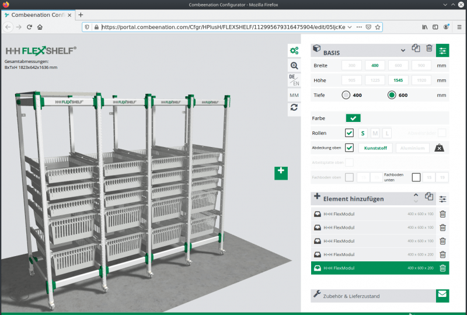Select Breite 300 option
The height and width of the screenshot is (315, 467).
pyautogui.click(x=352, y=65)
